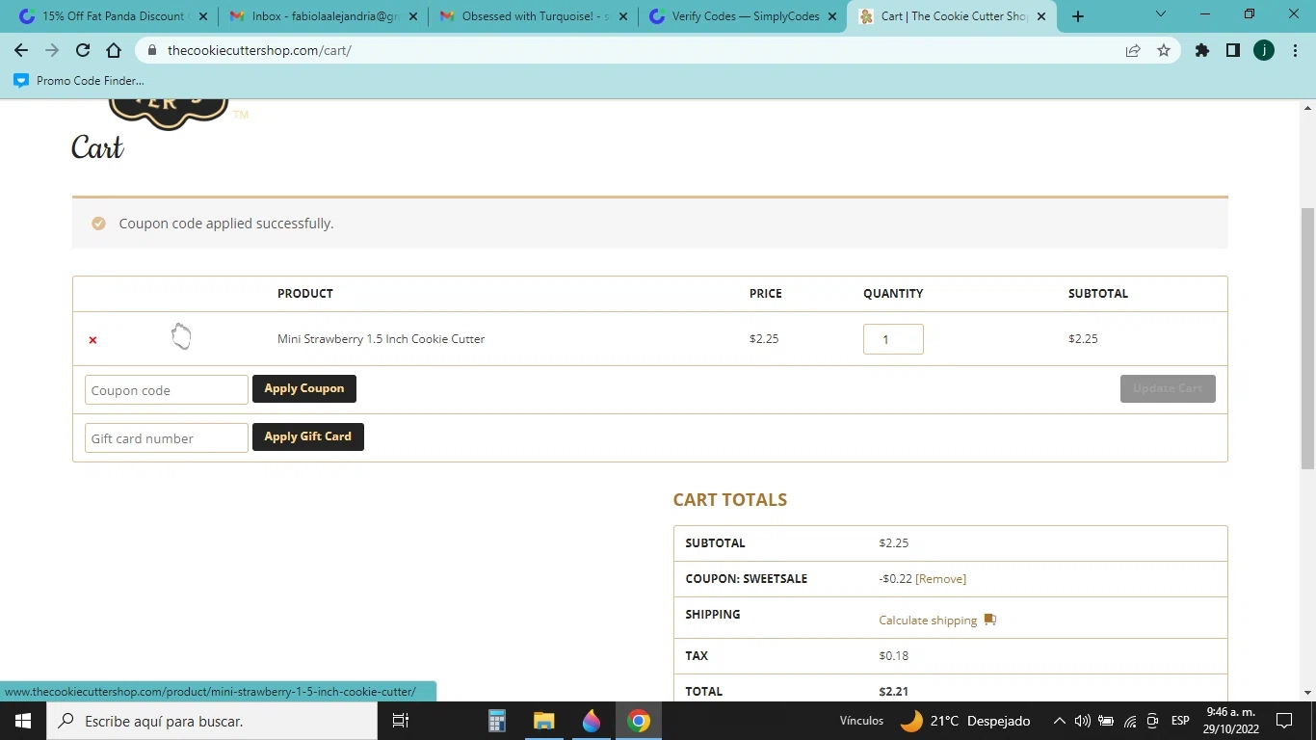Image resolution: width=1316 pixels, height=740 pixels.
Task: Go to browser home page
Action: click(x=114, y=50)
